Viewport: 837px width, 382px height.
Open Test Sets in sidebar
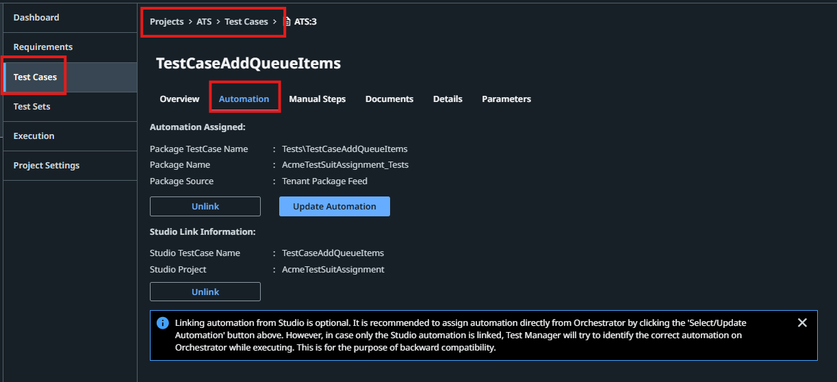(31, 106)
